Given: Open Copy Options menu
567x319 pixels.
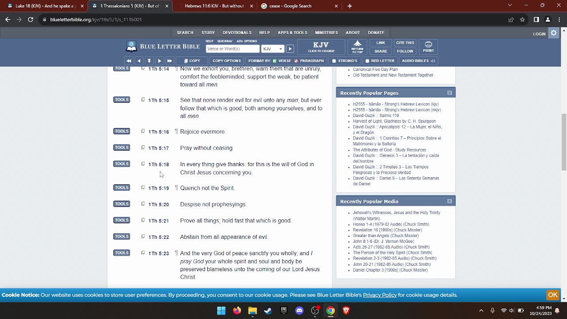Looking at the screenshot, I should [226, 61].
